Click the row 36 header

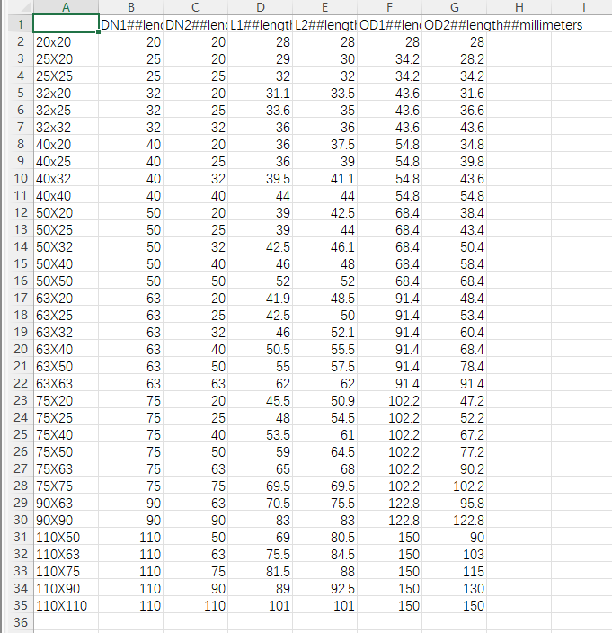coord(16,622)
